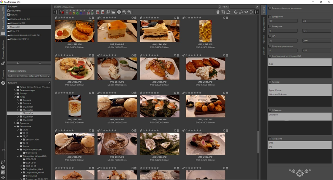The height and width of the screenshot is (180, 333).
Task: Filter by yellow color label
Action: click(74, 14)
